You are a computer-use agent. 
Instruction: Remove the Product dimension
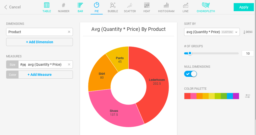[69, 32]
